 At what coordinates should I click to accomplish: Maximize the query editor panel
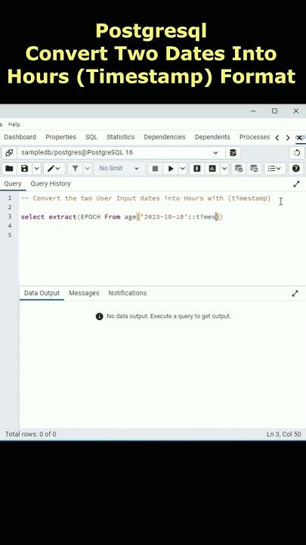[x=296, y=184]
